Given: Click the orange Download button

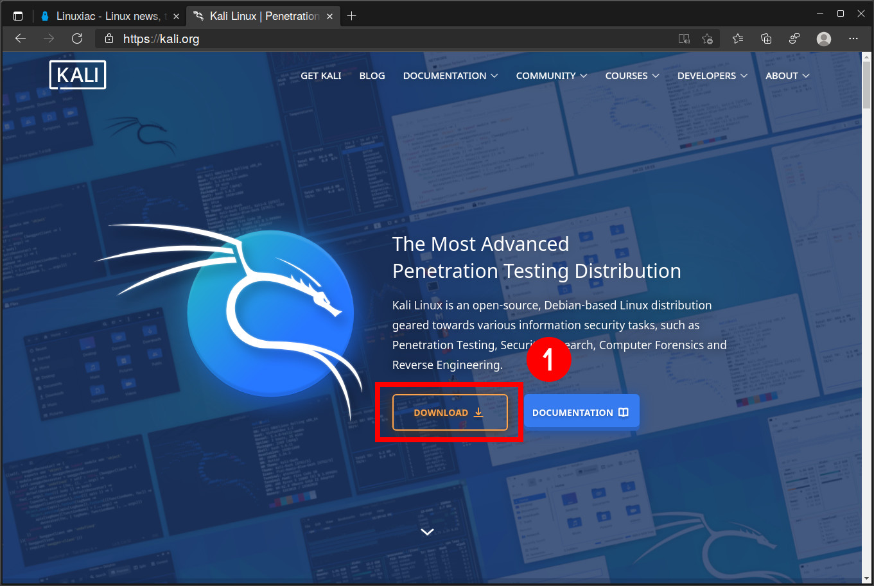Looking at the screenshot, I should click(450, 412).
